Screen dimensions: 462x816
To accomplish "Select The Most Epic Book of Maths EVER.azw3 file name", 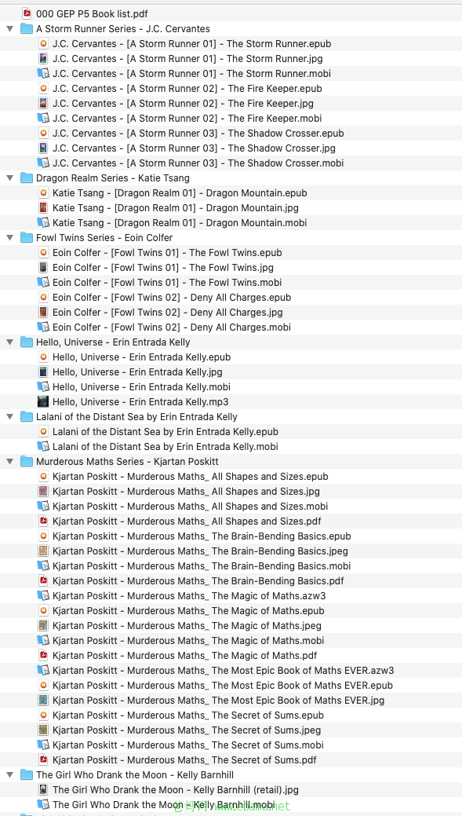I will click(x=223, y=670).
